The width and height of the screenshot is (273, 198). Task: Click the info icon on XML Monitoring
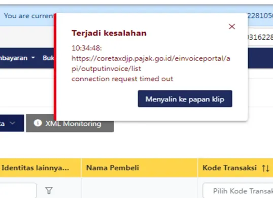[38, 123]
